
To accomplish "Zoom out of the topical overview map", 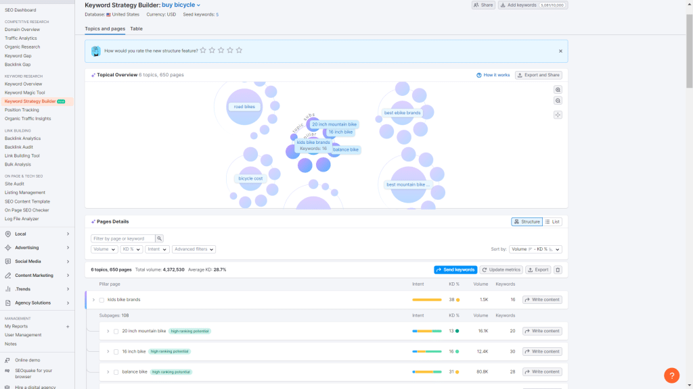I will tap(558, 100).
